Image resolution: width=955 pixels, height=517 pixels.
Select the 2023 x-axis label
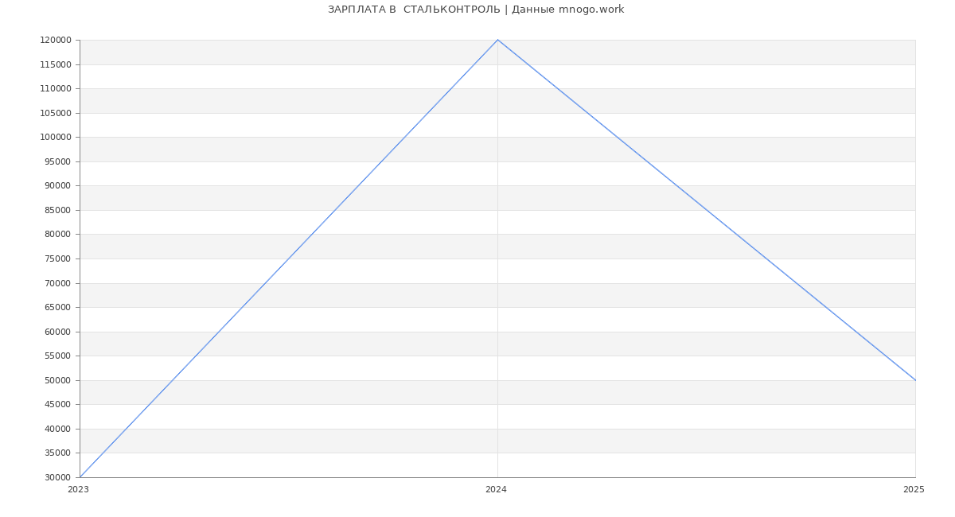pyautogui.click(x=78, y=490)
